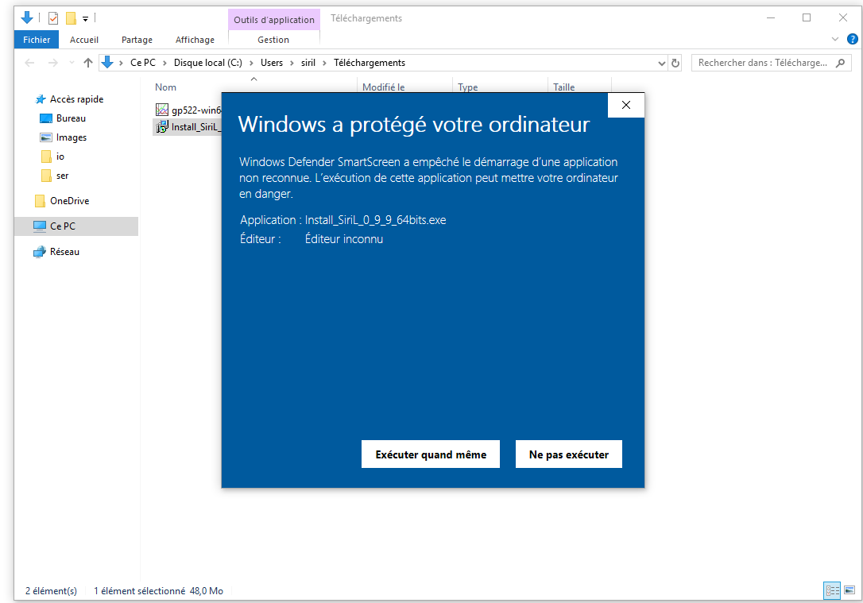Refresh the Téléchargements folder
Viewport: 863px width, 603px height.
click(x=675, y=64)
